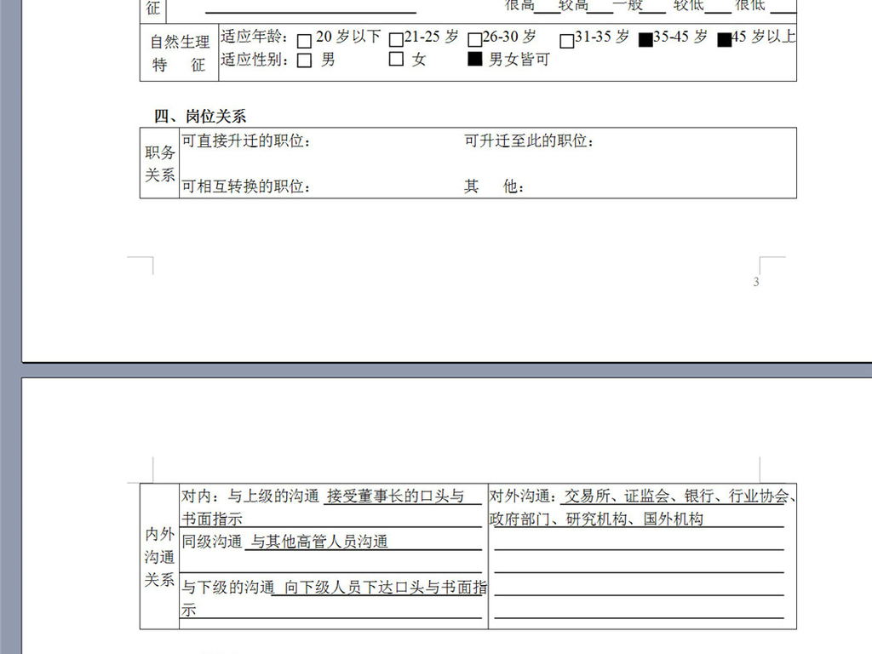Image resolution: width=872 pixels, height=654 pixels.
Task: Click the page number 3
Action: point(756,282)
